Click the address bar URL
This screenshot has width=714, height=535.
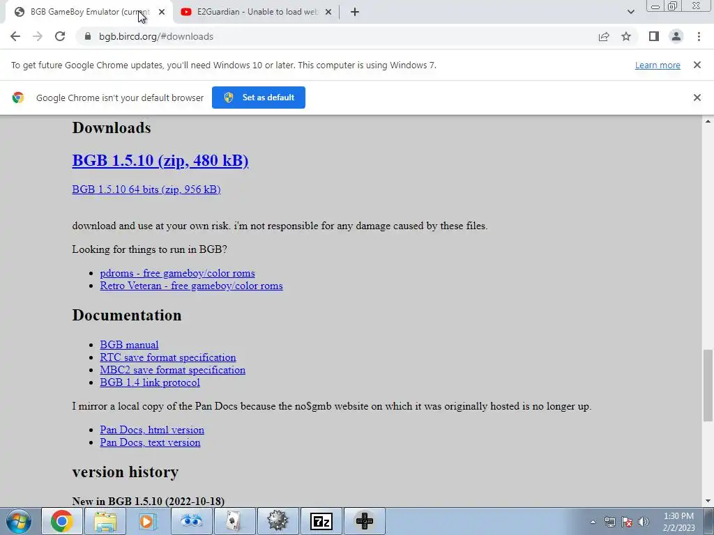tap(156, 36)
